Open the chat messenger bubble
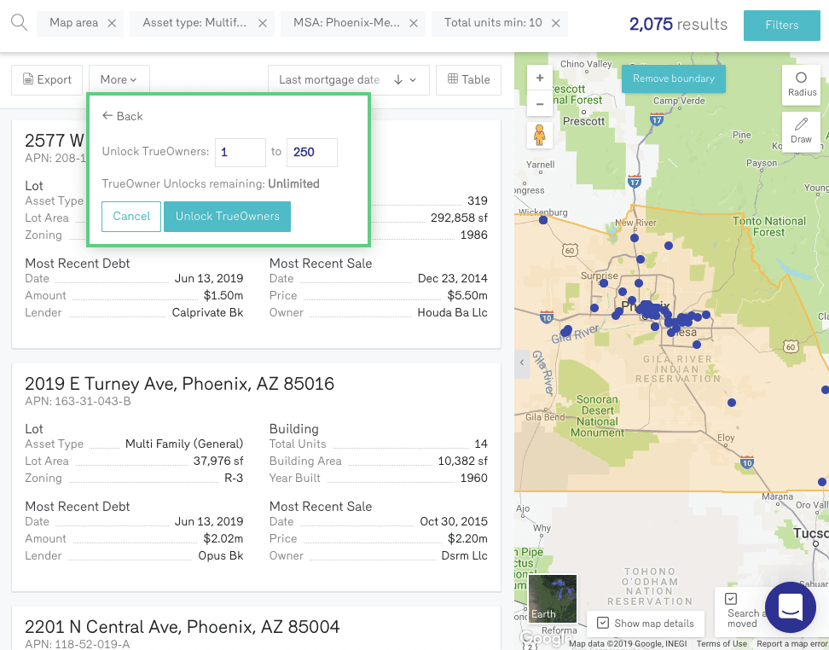Screen dimensions: 829x650 tap(790, 606)
